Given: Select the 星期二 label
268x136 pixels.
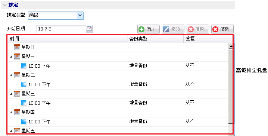Looking at the screenshot, I should click(28, 75).
